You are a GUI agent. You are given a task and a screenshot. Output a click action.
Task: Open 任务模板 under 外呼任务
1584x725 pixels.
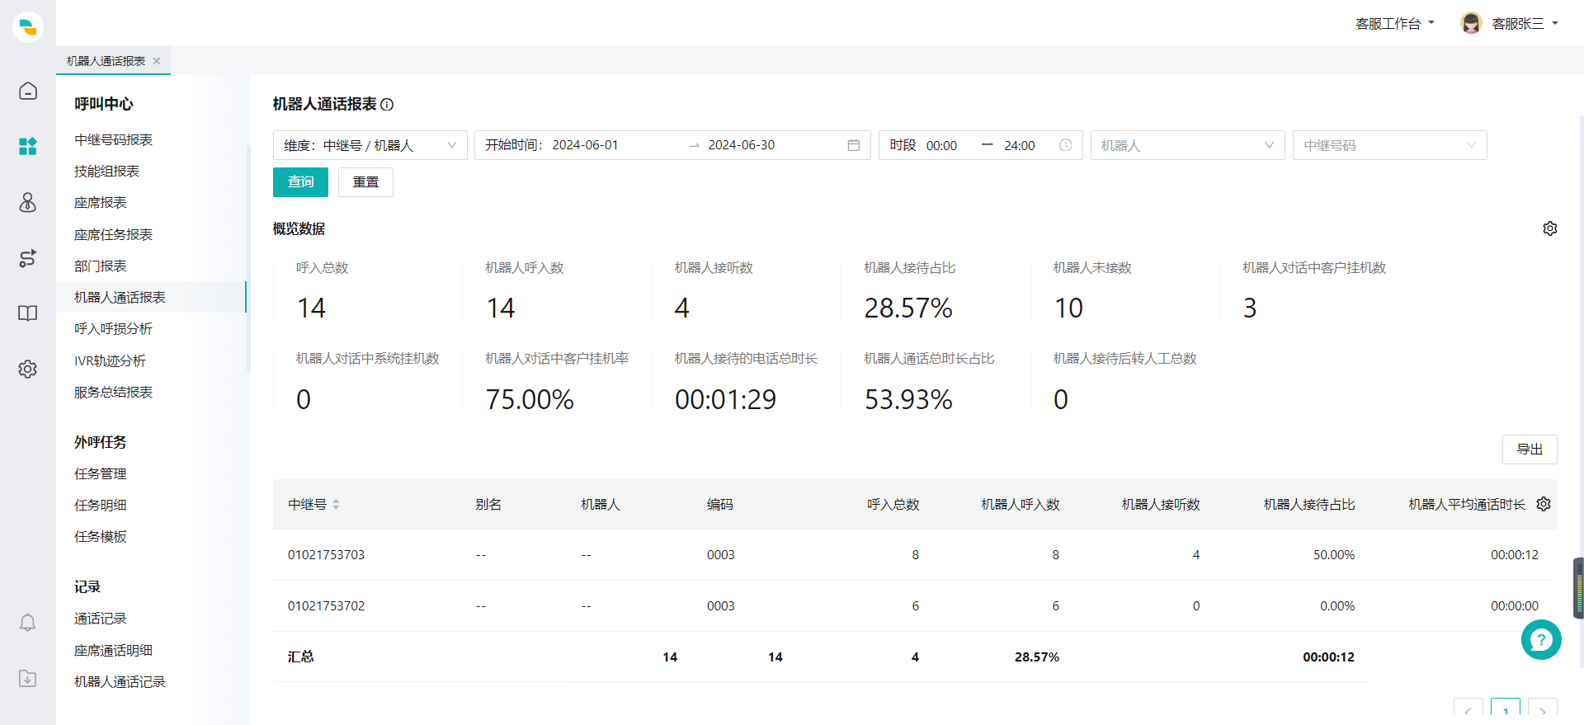tap(101, 537)
